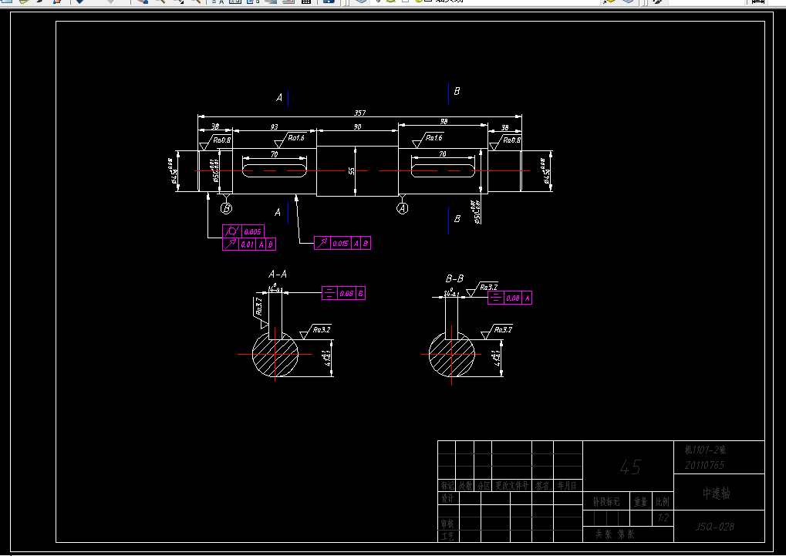Select the 0.005 cylindricity tolerance frame
Viewport: 786px width, 556px height.
tap(243, 231)
